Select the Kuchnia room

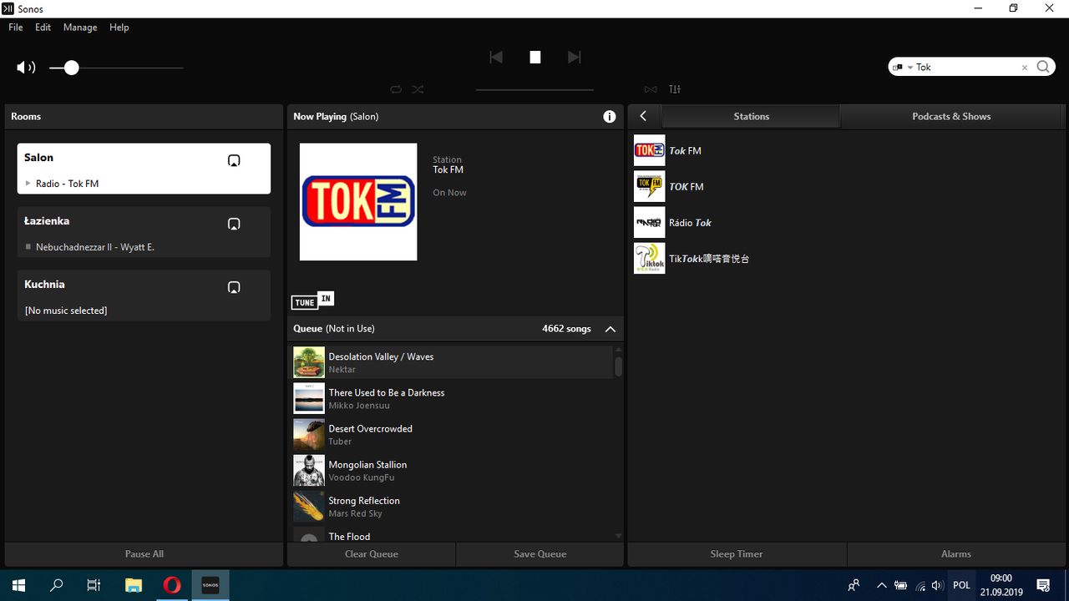click(x=144, y=295)
